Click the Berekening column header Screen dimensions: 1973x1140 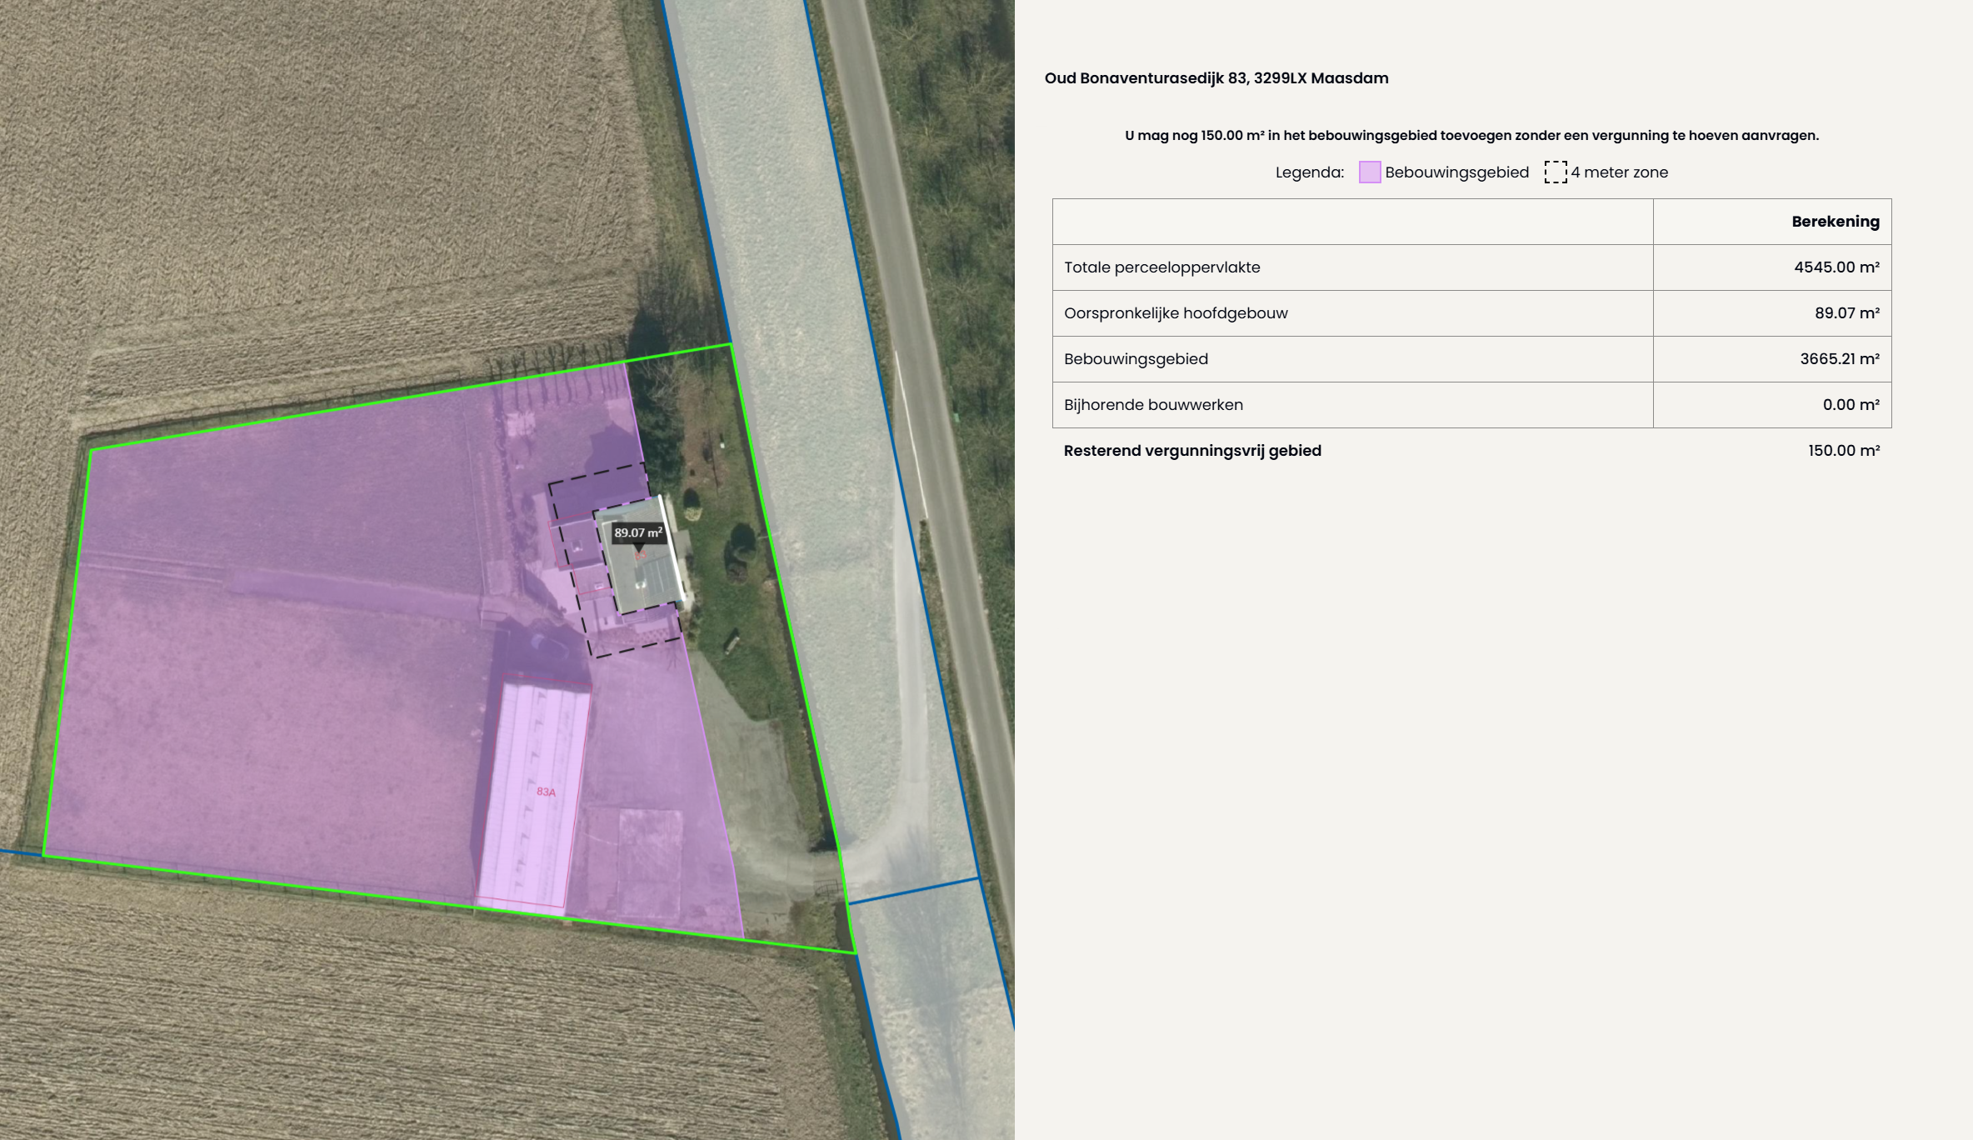(1835, 222)
